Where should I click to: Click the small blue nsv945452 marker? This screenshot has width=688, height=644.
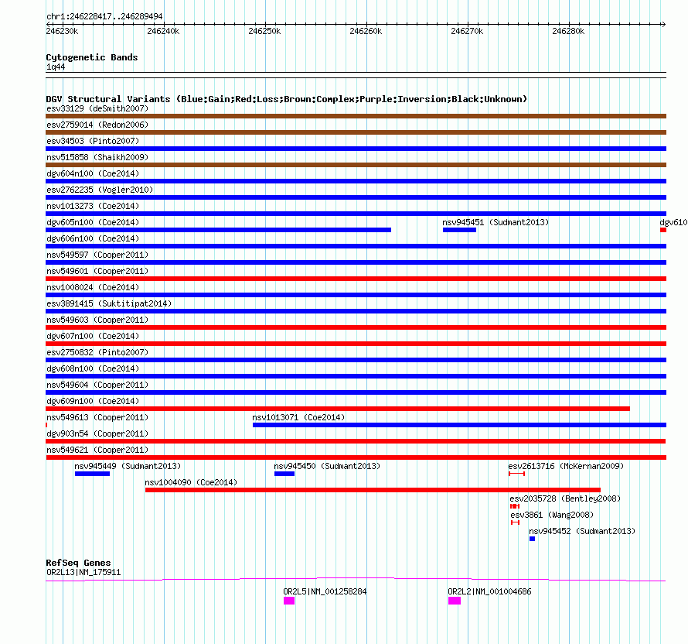click(x=533, y=539)
